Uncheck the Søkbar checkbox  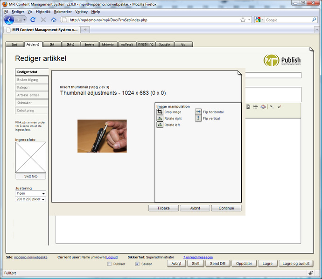(137, 264)
